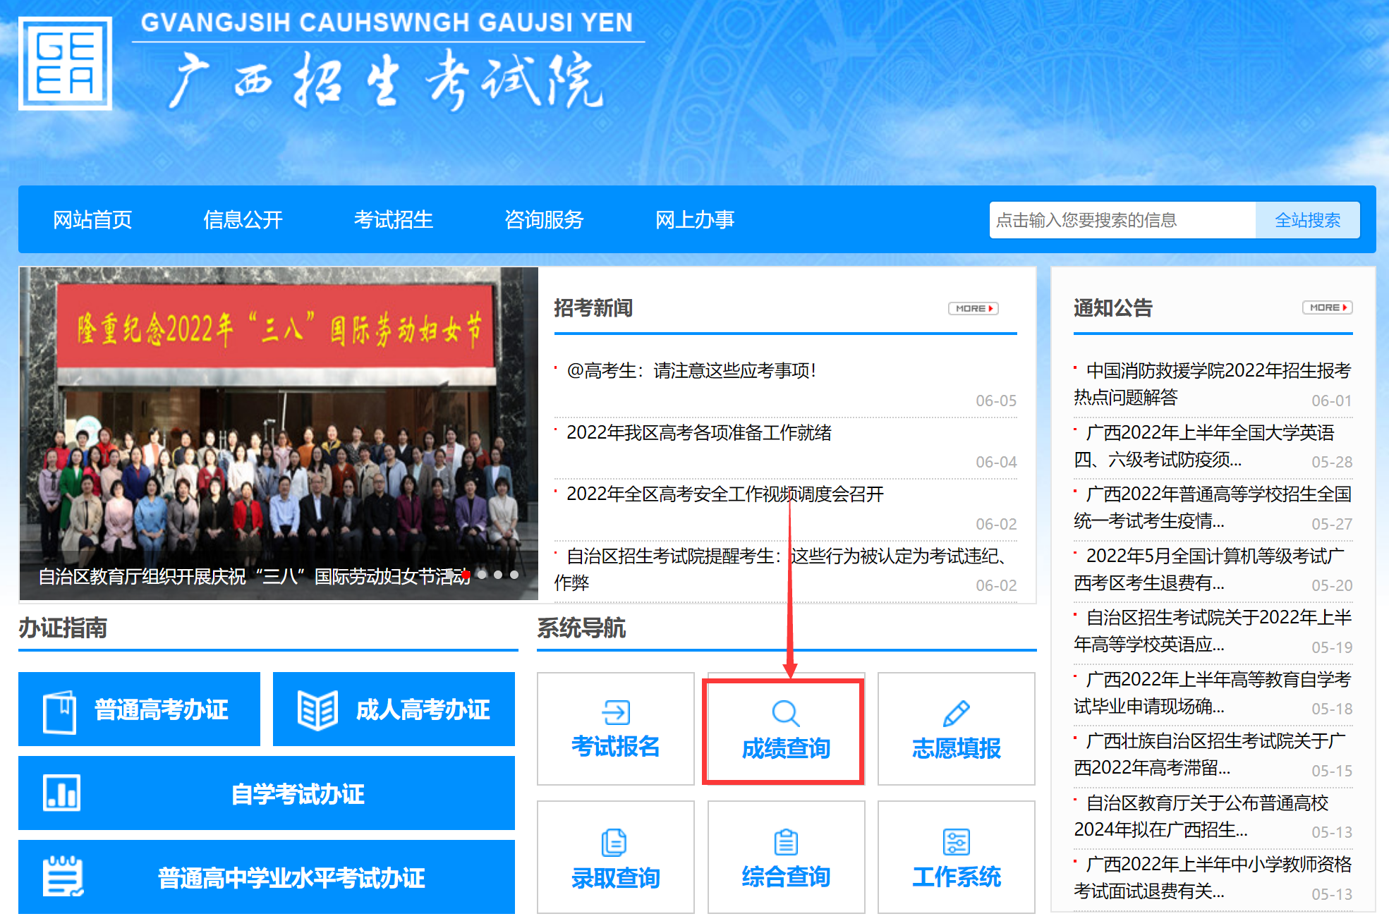Click the GEEA logo icon
Screen dimensions: 1389x921
65,63
